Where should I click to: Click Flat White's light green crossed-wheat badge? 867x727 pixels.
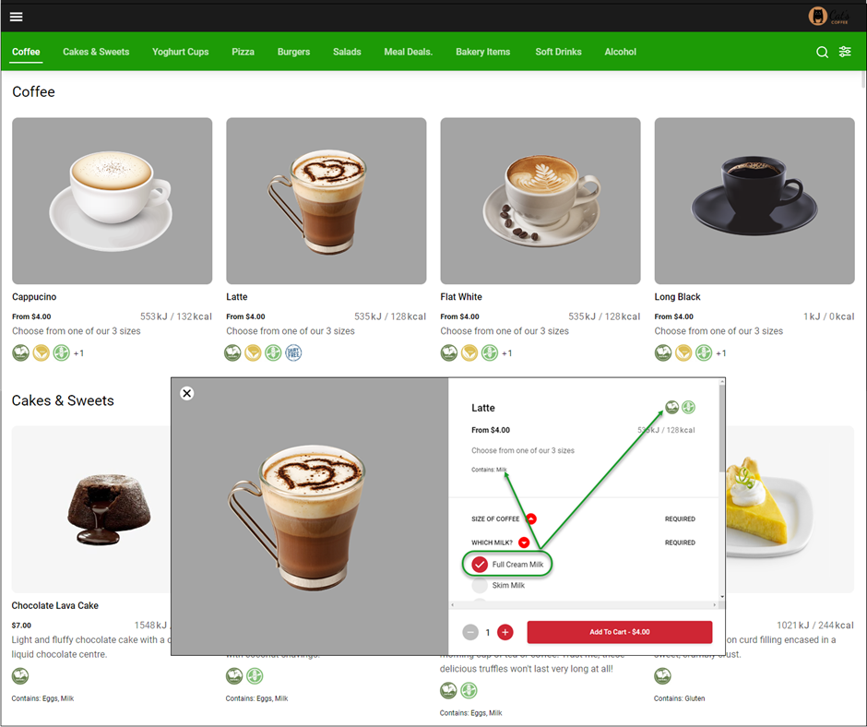[x=490, y=352]
